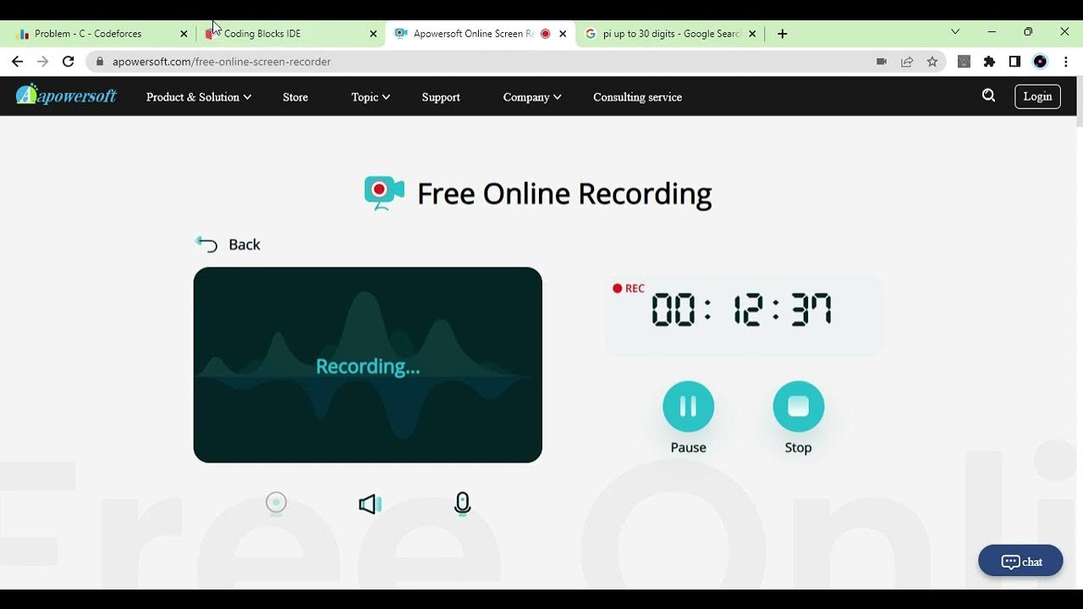Close the Codeforces tab

click(x=184, y=34)
